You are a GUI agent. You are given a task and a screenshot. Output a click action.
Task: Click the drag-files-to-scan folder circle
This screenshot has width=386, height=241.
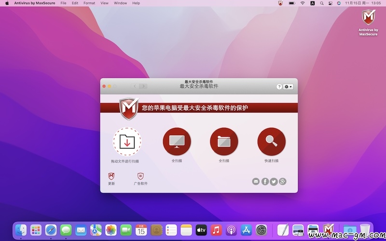coord(127,141)
